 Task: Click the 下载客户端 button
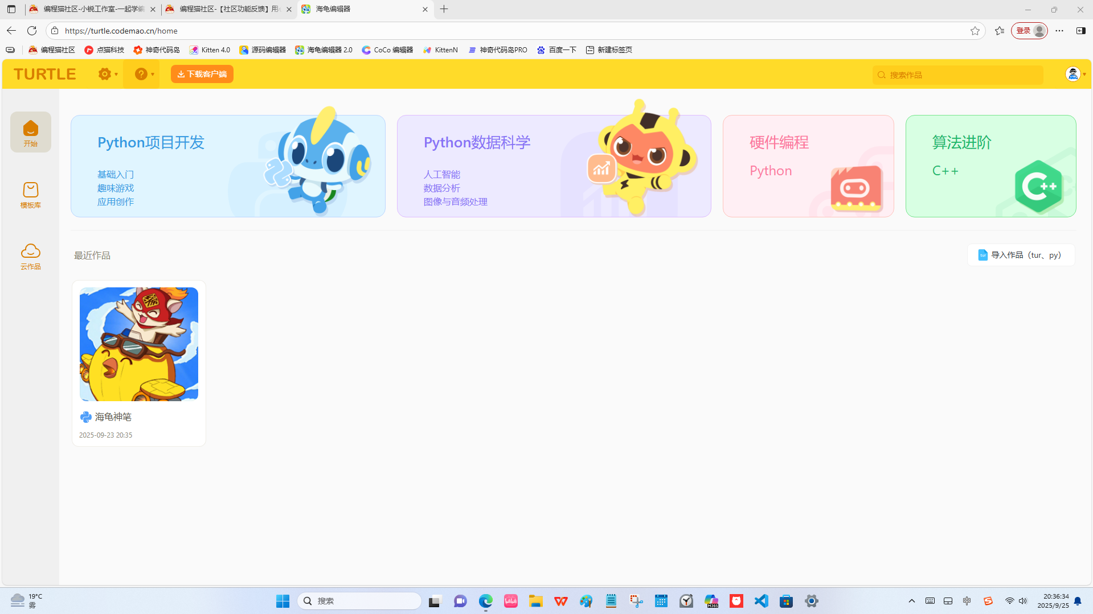(x=202, y=74)
